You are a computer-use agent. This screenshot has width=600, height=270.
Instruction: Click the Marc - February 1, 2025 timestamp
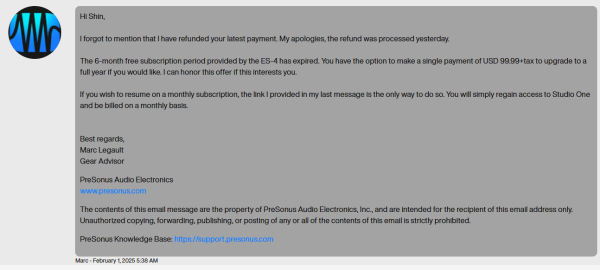[116, 260]
